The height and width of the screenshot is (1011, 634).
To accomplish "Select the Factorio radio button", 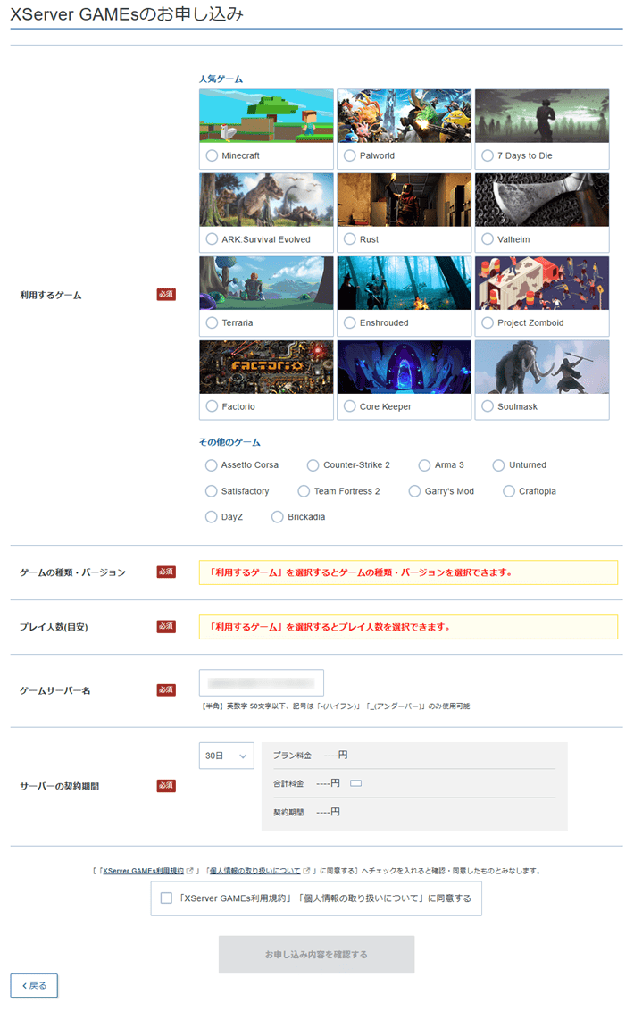I will (x=212, y=406).
